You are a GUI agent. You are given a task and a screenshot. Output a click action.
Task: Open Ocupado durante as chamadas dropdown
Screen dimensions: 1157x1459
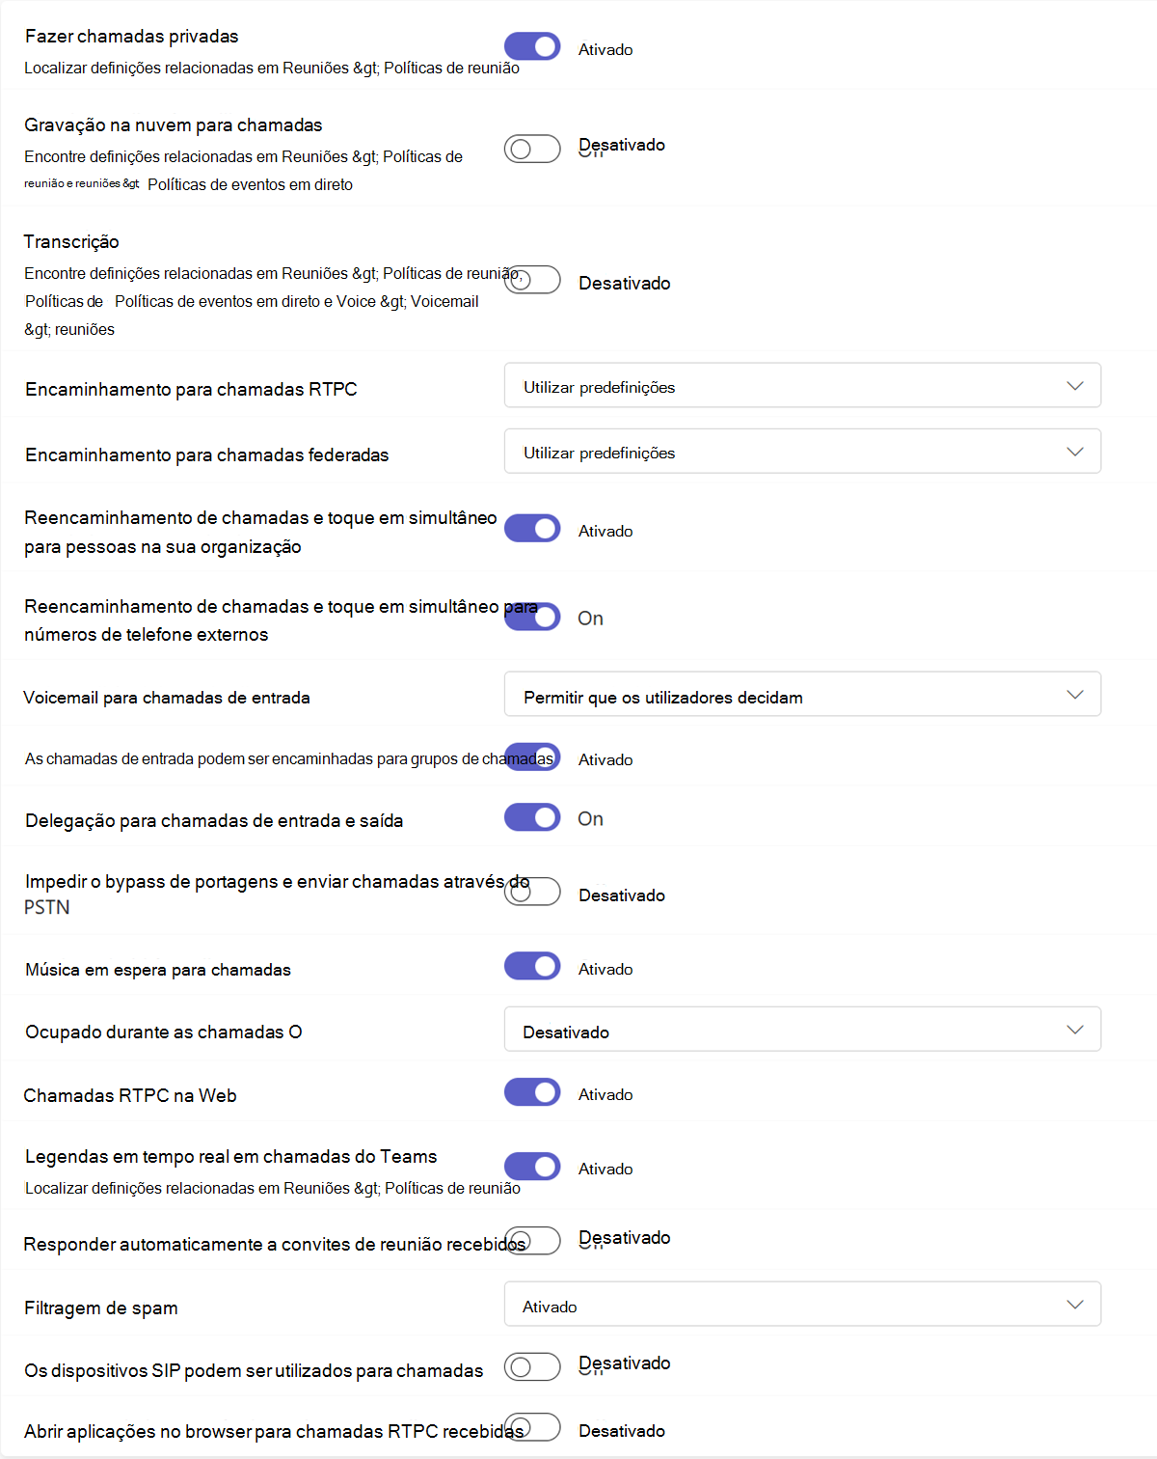(802, 1030)
